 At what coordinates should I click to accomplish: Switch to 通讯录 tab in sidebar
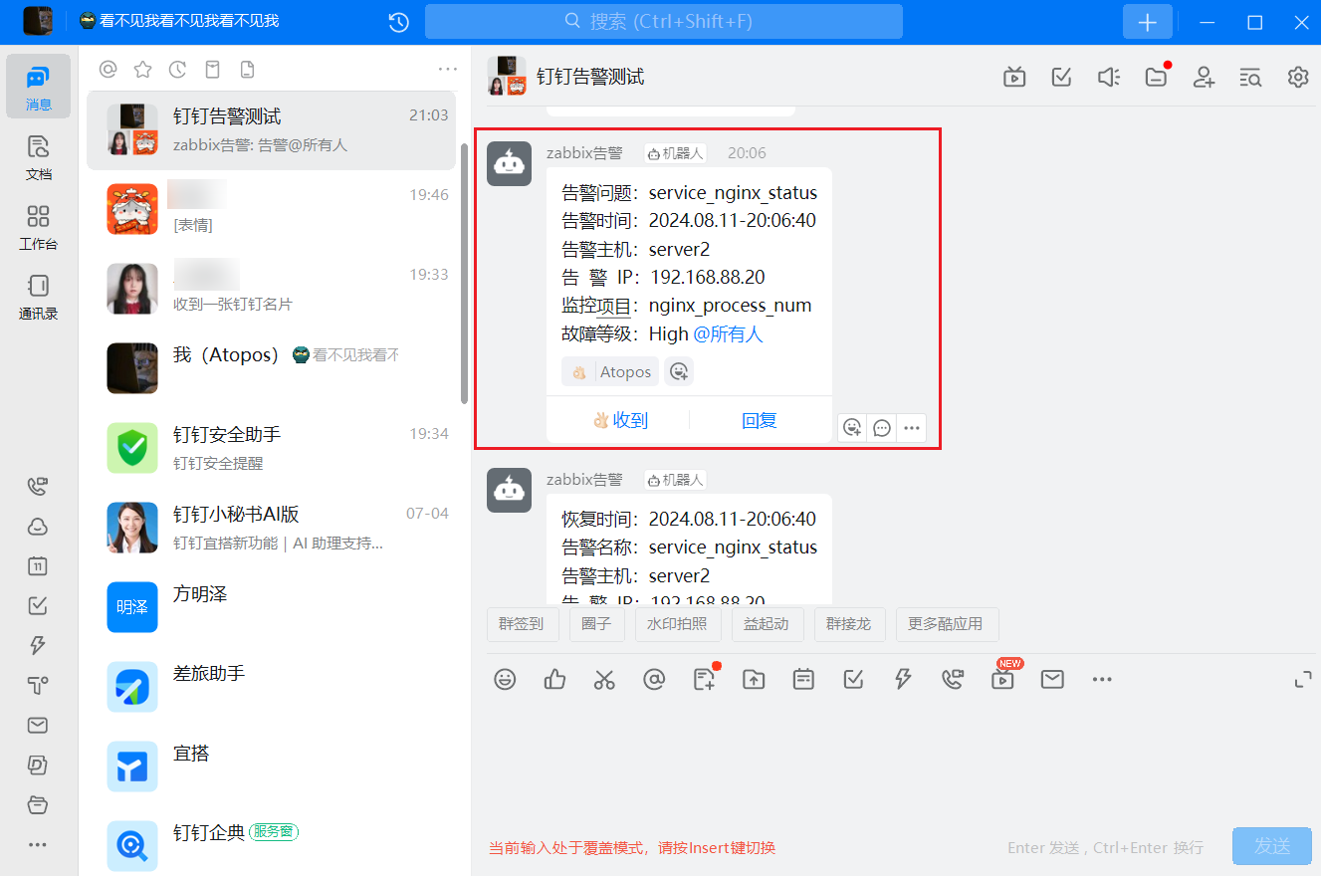(x=38, y=297)
